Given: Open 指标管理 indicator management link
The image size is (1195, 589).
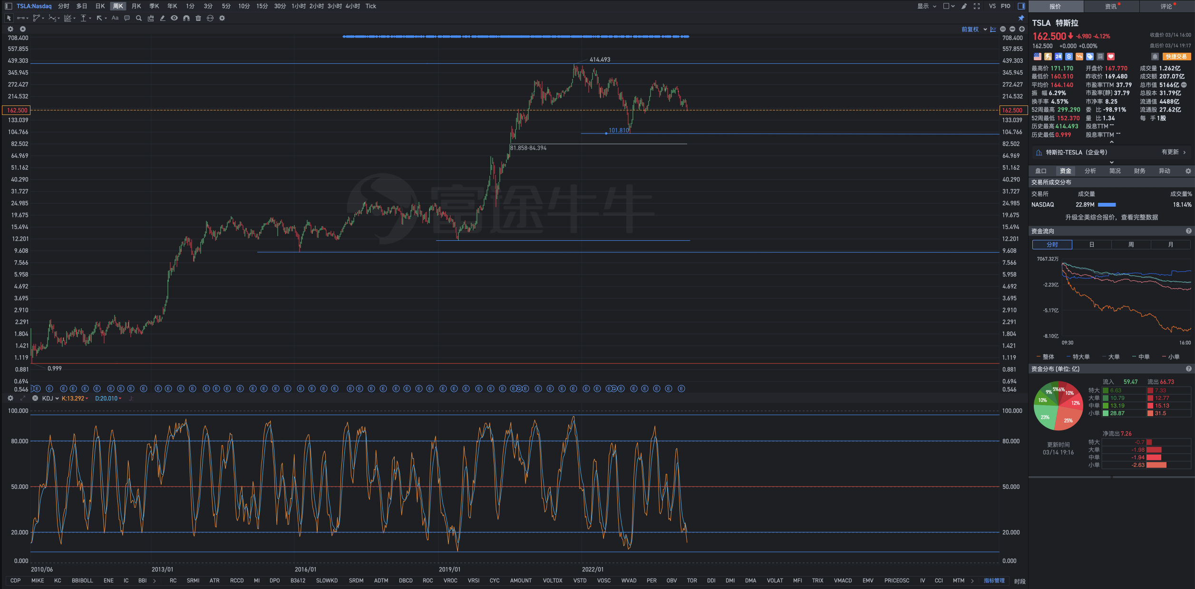Looking at the screenshot, I should pos(994,581).
